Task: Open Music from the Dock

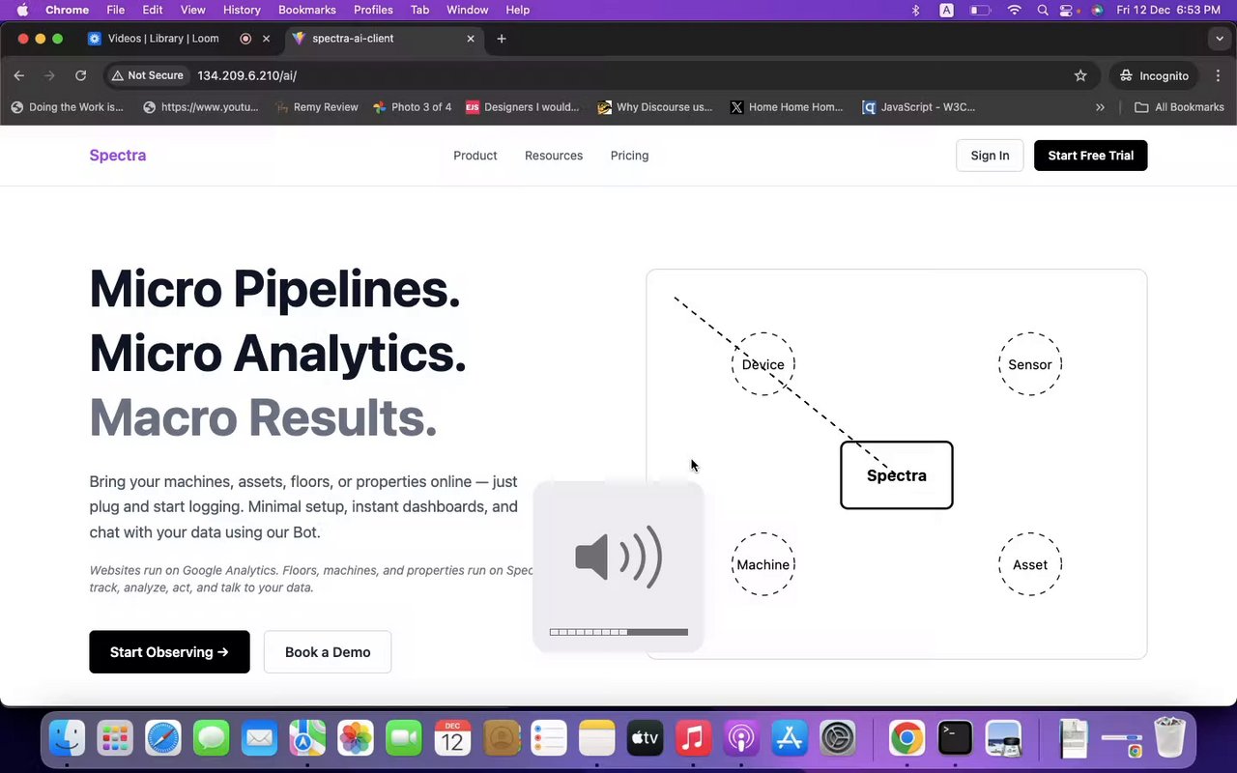Action: 693,739
